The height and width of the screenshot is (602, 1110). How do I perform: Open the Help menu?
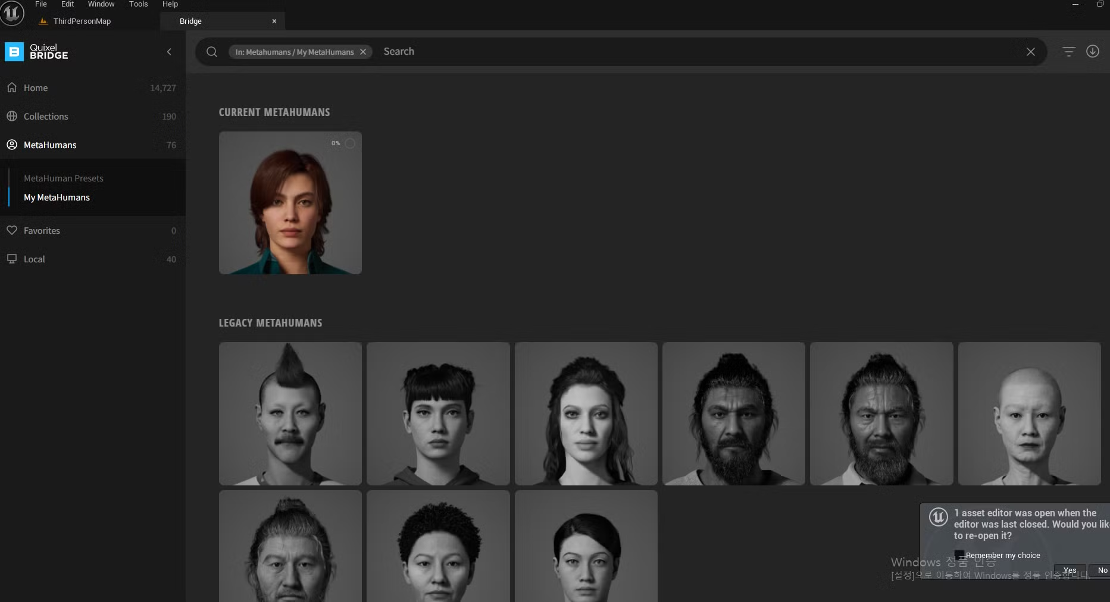(x=170, y=4)
